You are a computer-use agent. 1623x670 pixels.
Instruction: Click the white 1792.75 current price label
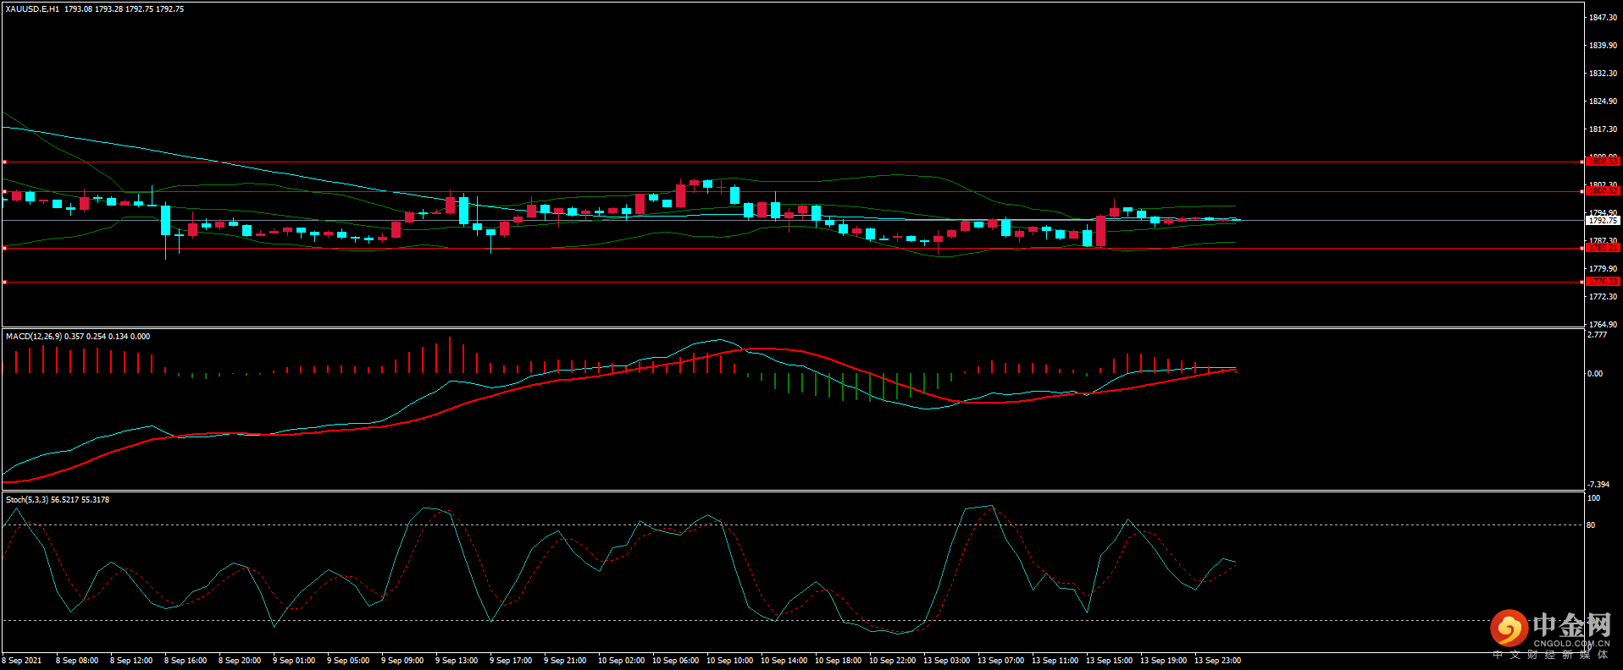1602,221
